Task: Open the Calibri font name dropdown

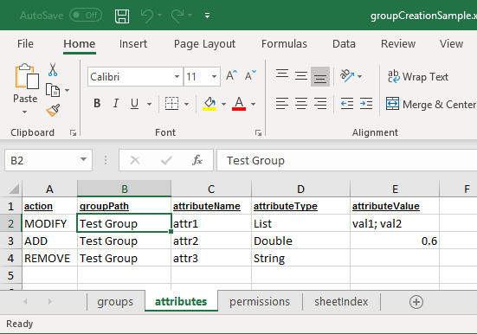Action: (177, 77)
